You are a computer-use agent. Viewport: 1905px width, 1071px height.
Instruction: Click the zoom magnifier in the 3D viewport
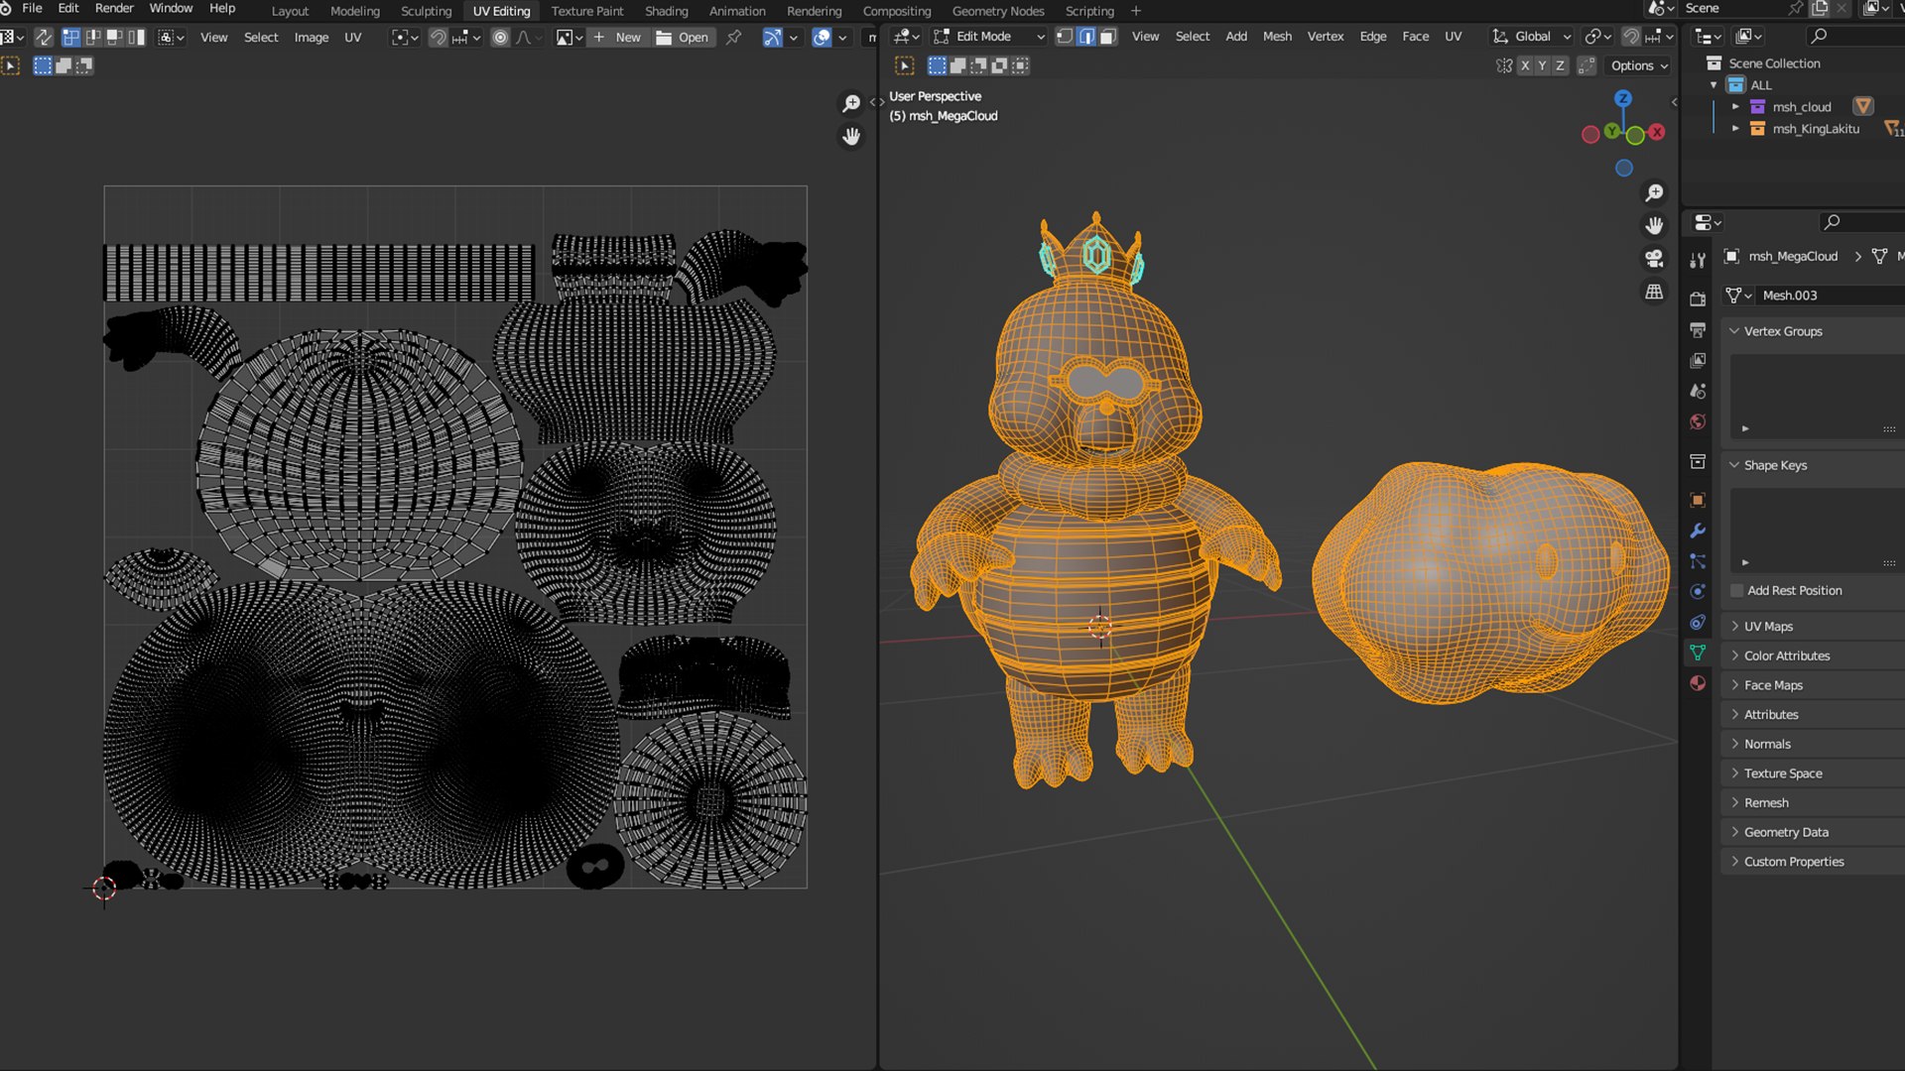(x=1654, y=192)
